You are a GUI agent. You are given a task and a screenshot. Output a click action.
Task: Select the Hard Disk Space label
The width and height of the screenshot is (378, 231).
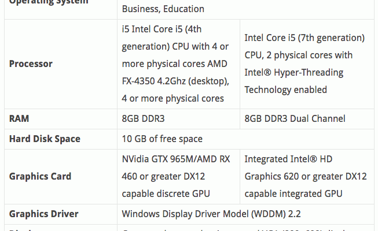pos(45,139)
